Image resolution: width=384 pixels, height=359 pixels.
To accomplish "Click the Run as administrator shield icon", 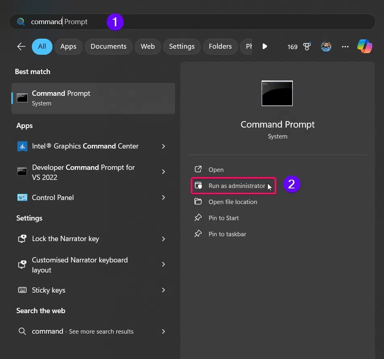I will pos(198,185).
